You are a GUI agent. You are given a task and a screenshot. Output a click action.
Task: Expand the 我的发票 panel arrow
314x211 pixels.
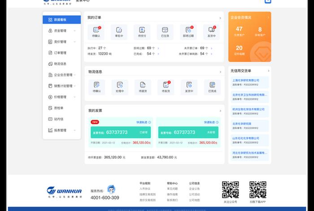point(220,110)
